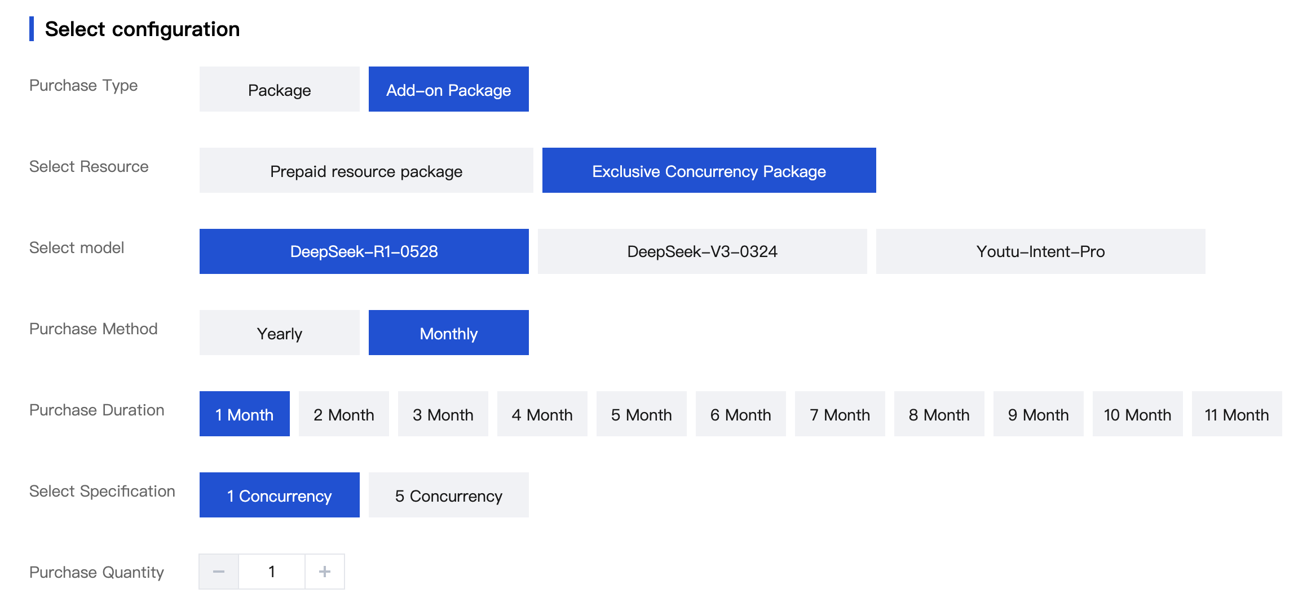This screenshot has width=1307, height=602.
Task: Select 7 Month duration
Action: [x=840, y=414]
